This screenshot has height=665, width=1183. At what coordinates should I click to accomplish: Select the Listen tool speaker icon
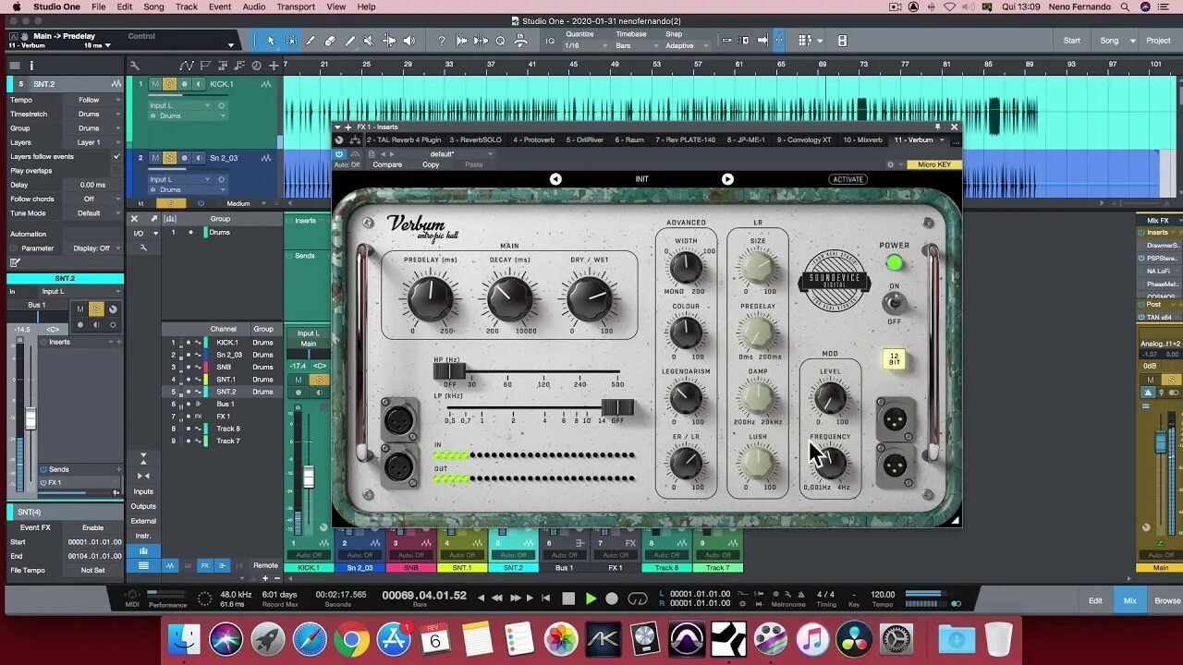click(x=409, y=41)
